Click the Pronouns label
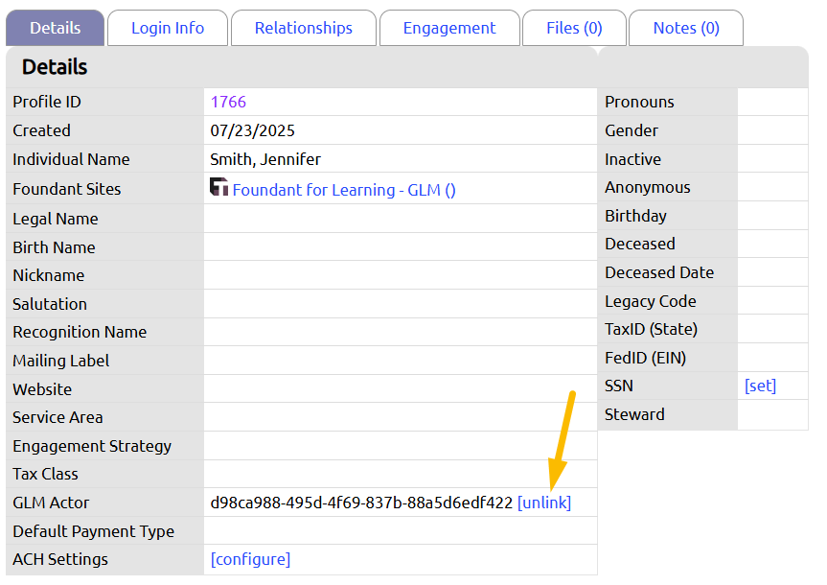The image size is (827, 585). pos(639,102)
